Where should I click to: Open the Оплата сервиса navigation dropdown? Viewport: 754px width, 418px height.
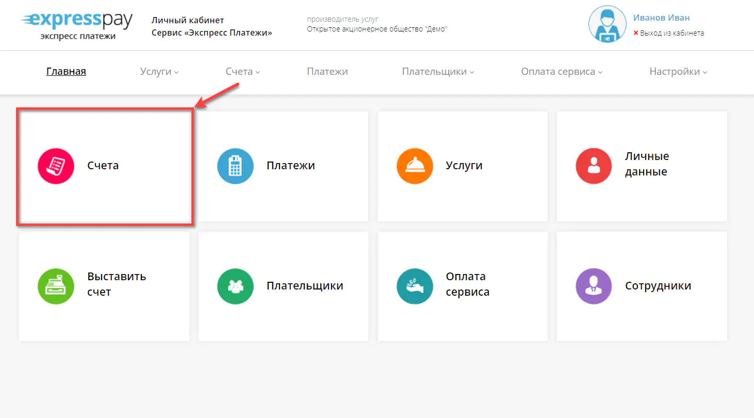(x=561, y=72)
